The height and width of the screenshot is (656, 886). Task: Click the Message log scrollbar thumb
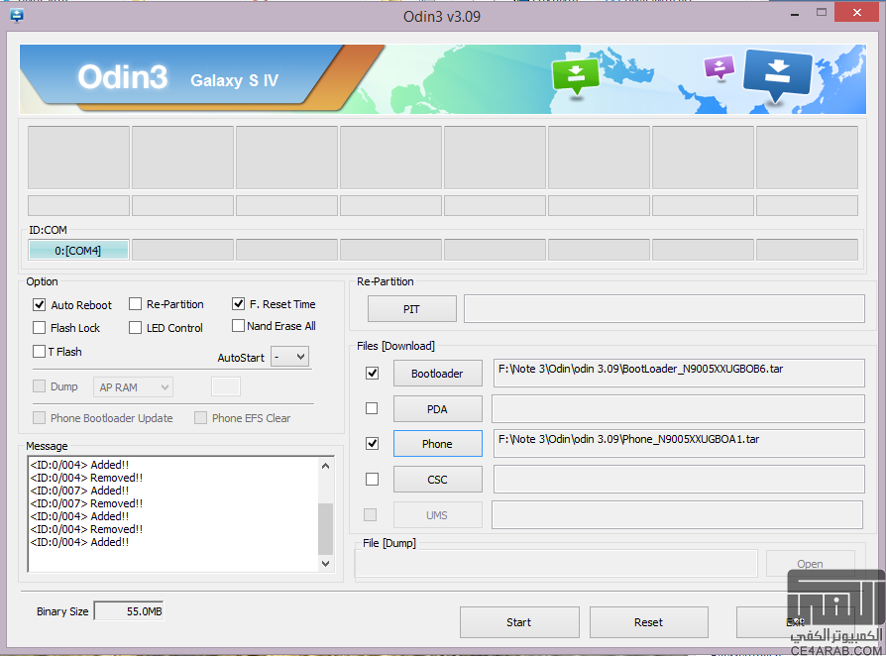[325, 528]
